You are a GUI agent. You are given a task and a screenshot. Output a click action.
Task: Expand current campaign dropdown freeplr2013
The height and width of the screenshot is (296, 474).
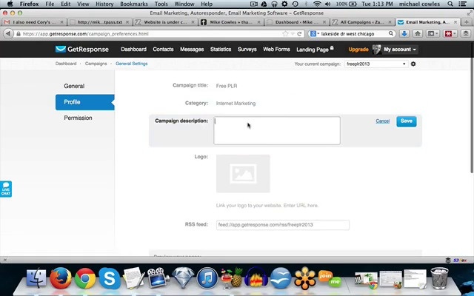(x=376, y=64)
